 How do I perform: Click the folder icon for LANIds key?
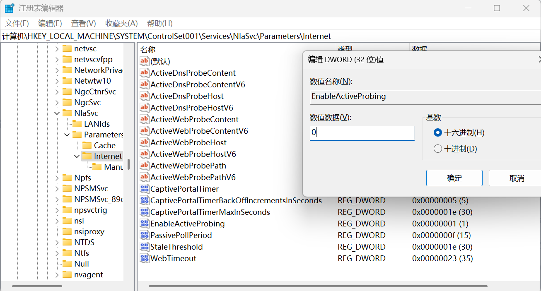tap(77, 124)
